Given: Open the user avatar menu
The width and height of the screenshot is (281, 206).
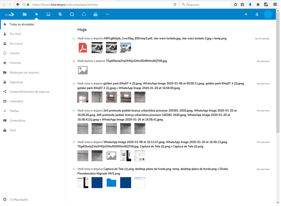Looking at the screenshot, I should [x=268, y=14].
